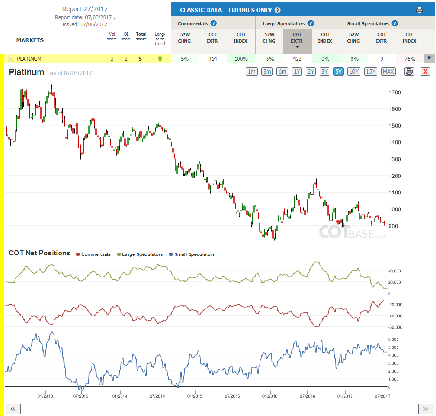
Task: Close the Platinum chart with red X
Action: [x=425, y=71]
